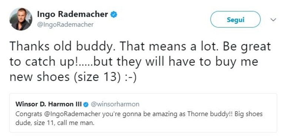Open the Ingo Rademacher display name link
284x136 pixels.
tap(73, 14)
